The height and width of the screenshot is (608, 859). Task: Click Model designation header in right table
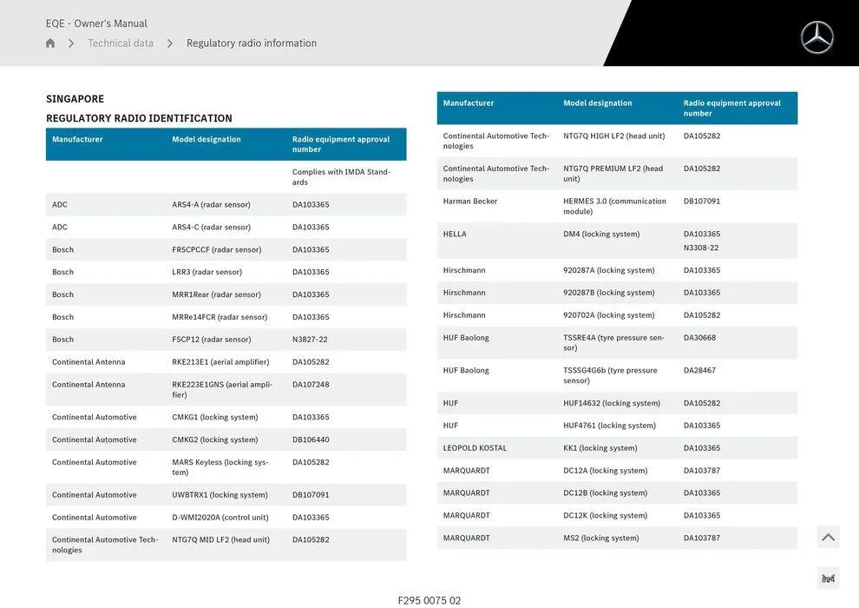[x=598, y=103]
